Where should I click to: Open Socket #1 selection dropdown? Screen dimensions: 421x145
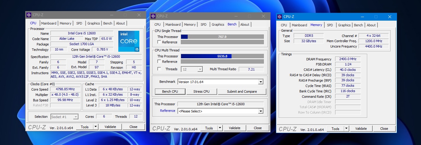tap(64, 117)
